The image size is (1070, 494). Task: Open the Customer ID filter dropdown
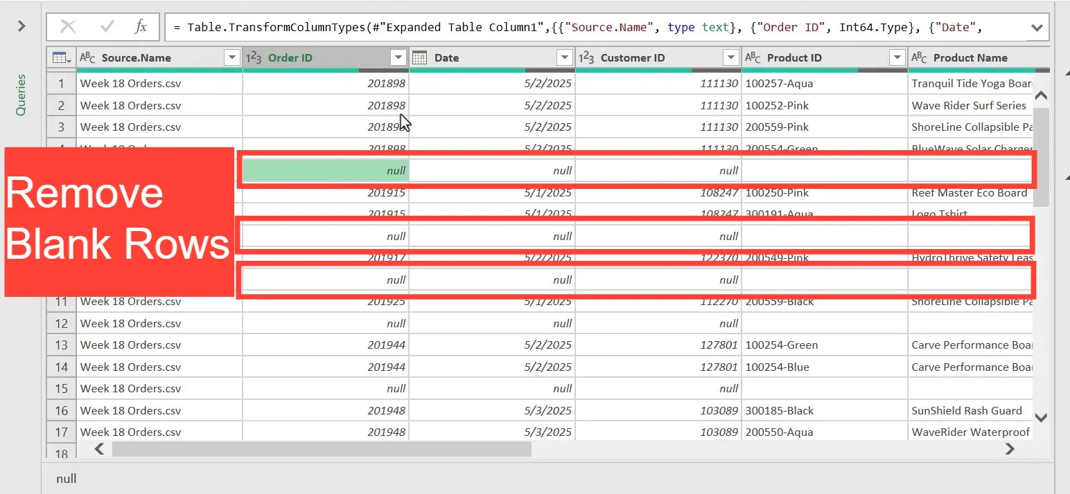[731, 58]
